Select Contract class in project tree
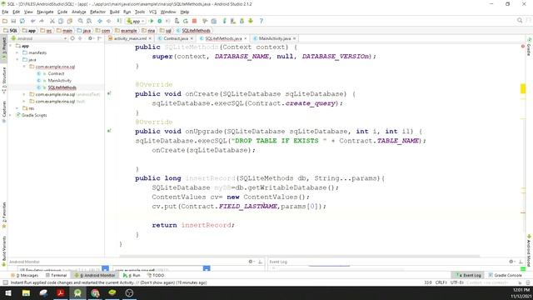Image resolution: width=533 pixels, height=300 pixels. (x=56, y=73)
